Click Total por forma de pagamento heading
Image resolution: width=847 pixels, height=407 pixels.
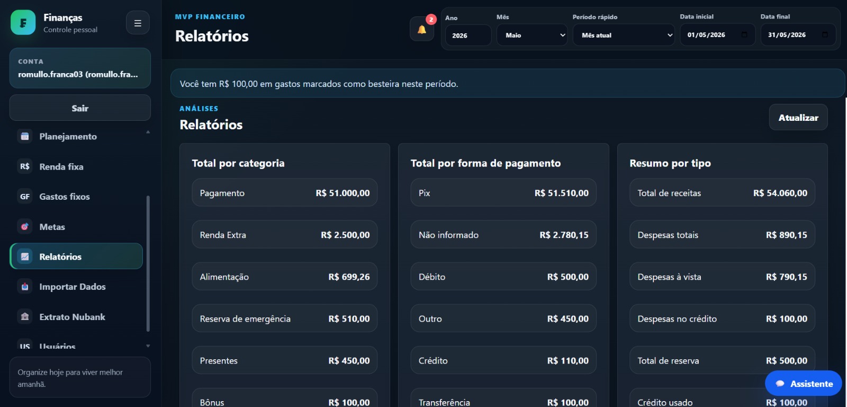[x=485, y=163]
